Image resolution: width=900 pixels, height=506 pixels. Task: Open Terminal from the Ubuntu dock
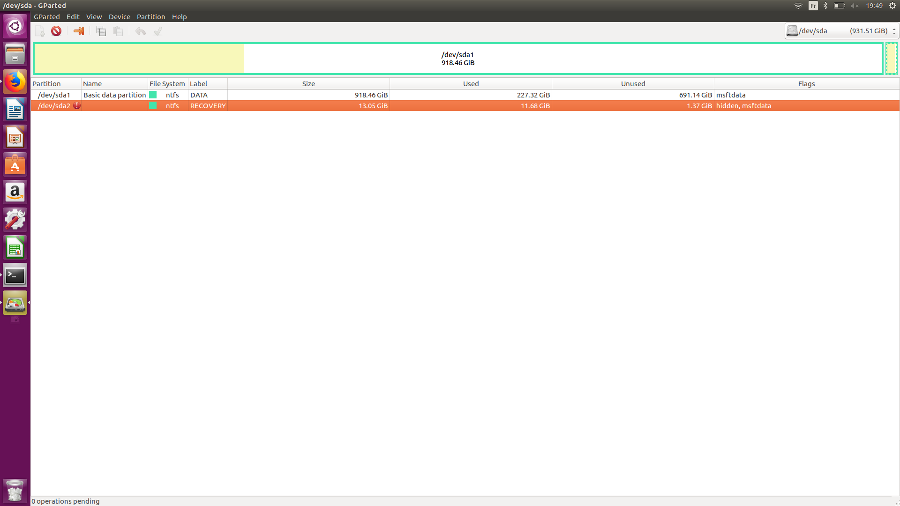pos(15,275)
